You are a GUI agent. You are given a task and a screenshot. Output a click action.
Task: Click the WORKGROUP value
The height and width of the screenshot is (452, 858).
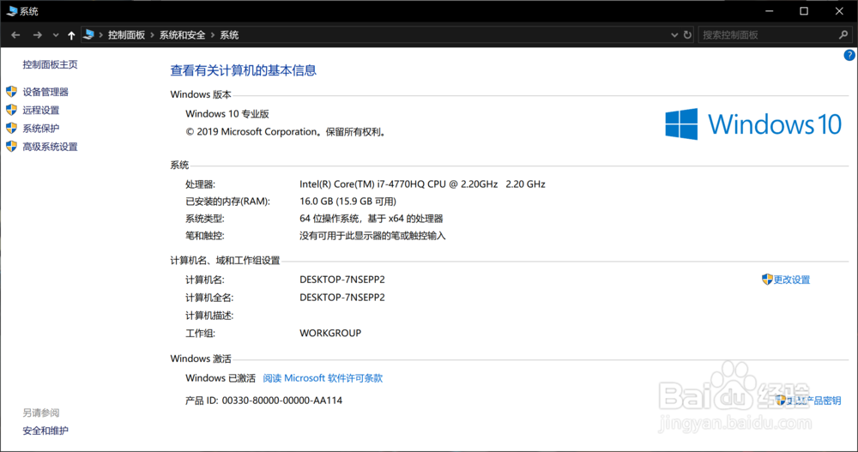click(x=330, y=334)
